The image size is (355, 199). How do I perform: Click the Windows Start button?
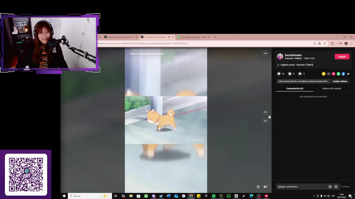(x=64, y=196)
